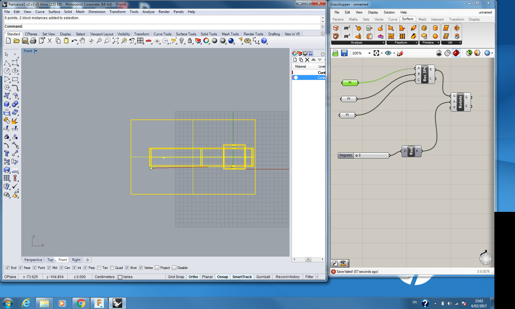515x309 pixels.
Task: Expand the Freeform component panel
Action: pos(416,43)
